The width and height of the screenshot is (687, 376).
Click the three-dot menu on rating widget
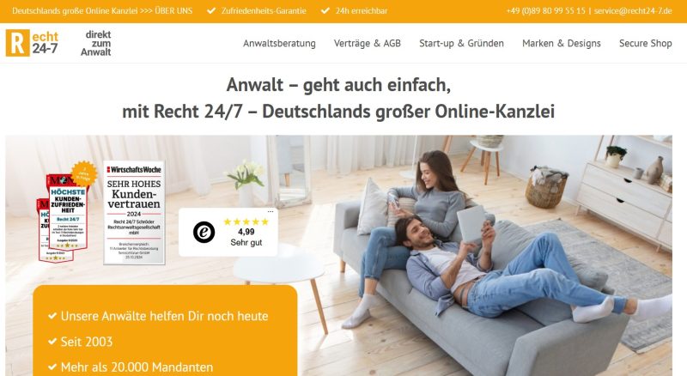click(271, 212)
